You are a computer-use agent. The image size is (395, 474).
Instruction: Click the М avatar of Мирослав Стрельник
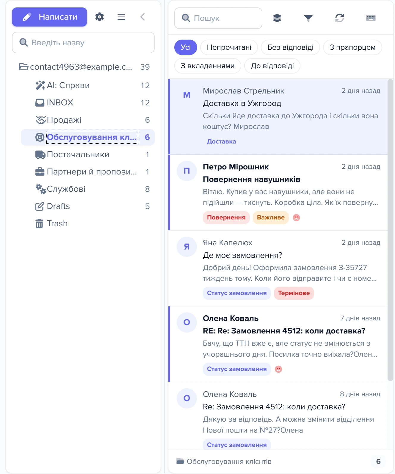tap(187, 95)
